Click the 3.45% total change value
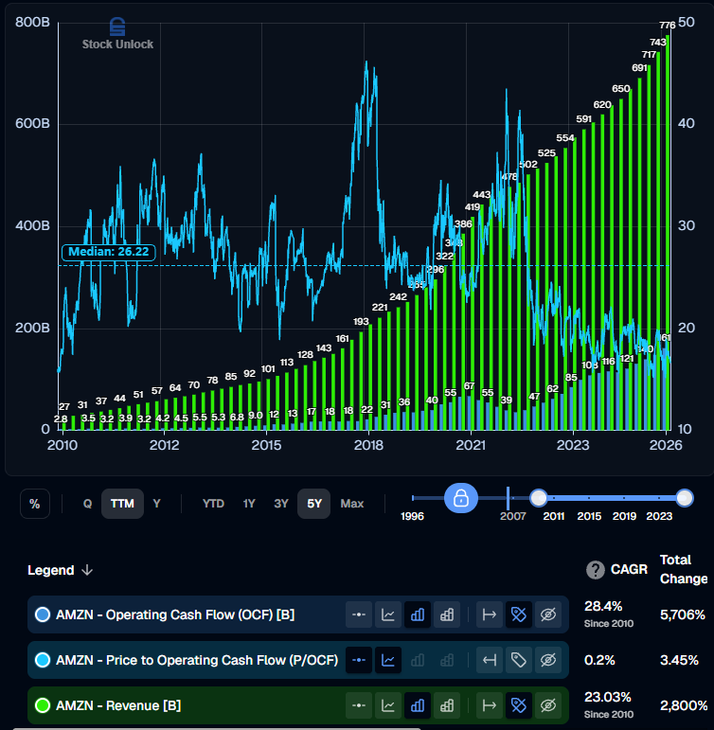 (x=679, y=660)
